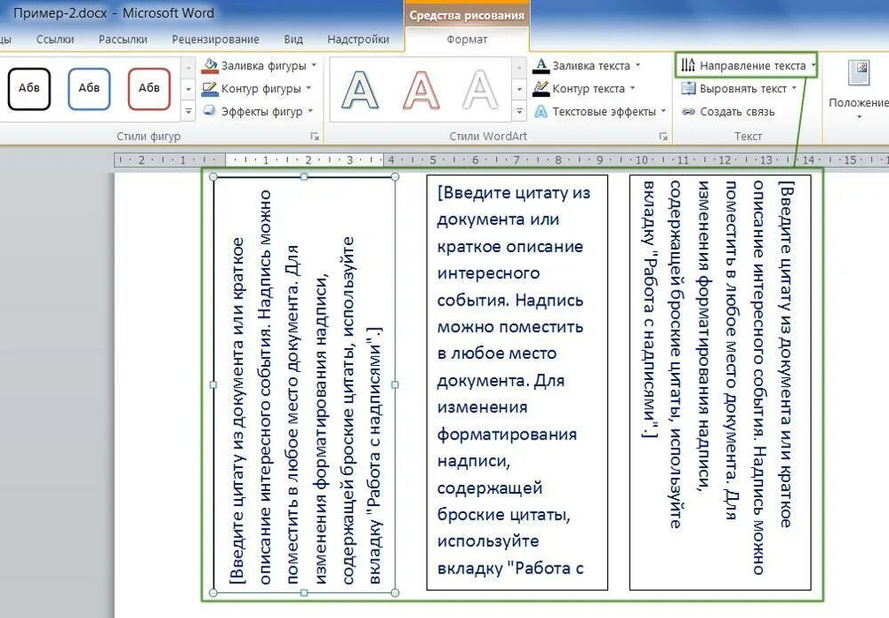Expand the full shape styles gallery
Screen dimensions: 889x618
pyautogui.click(x=188, y=111)
